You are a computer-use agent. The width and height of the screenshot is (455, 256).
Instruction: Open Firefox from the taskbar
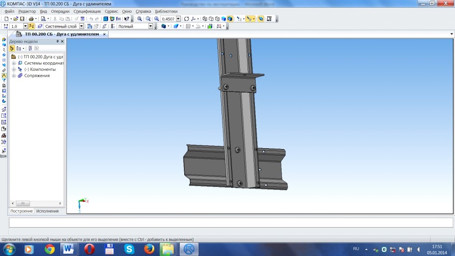tap(149, 249)
